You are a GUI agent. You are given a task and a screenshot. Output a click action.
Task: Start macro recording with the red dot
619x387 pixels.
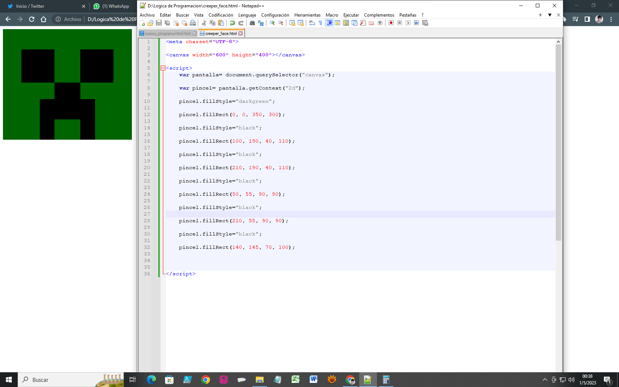tap(391, 23)
